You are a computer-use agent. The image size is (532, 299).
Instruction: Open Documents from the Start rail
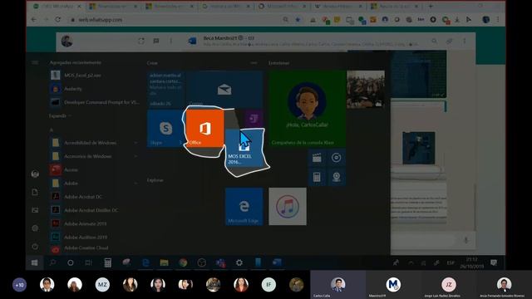coord(35,192)
